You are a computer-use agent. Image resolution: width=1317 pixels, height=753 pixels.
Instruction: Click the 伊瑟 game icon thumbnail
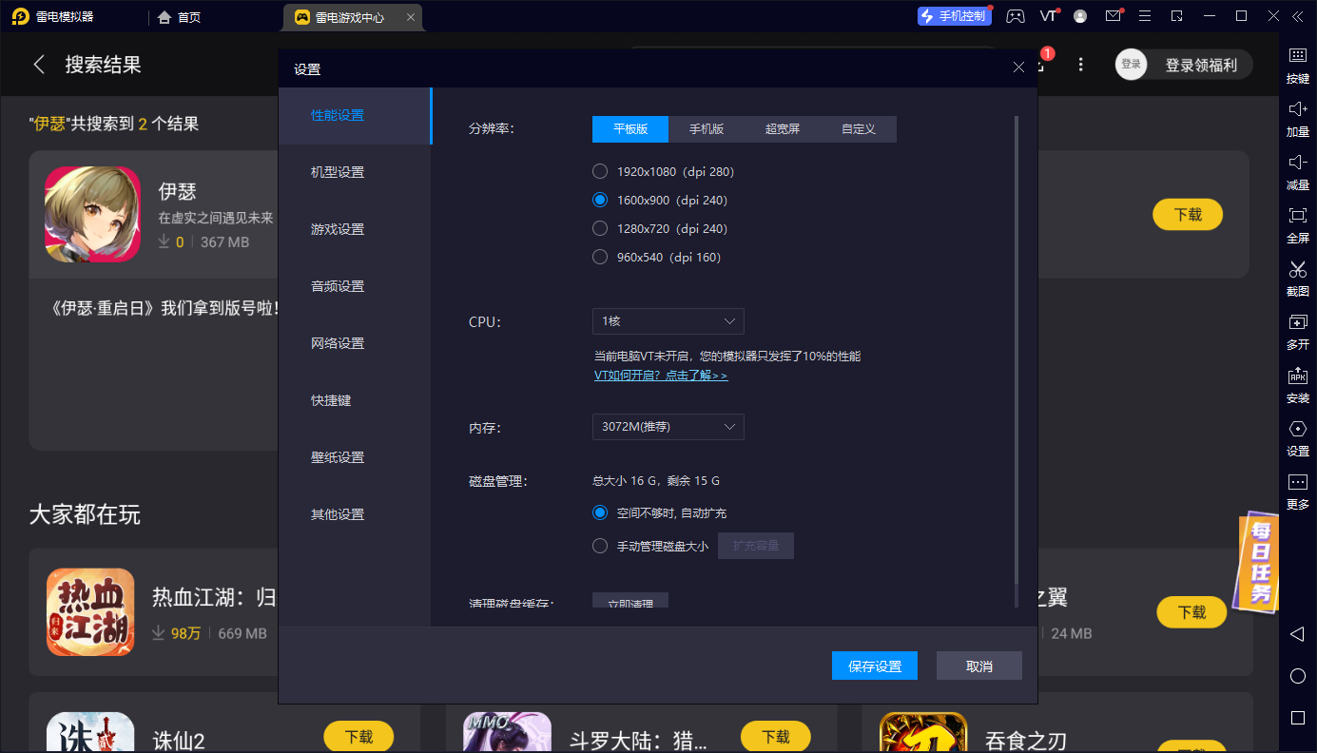[92, 215]
